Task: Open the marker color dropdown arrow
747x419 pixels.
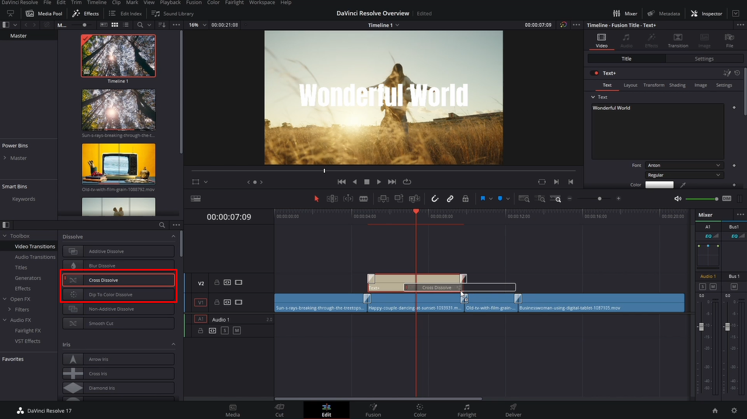Action: 508,199
